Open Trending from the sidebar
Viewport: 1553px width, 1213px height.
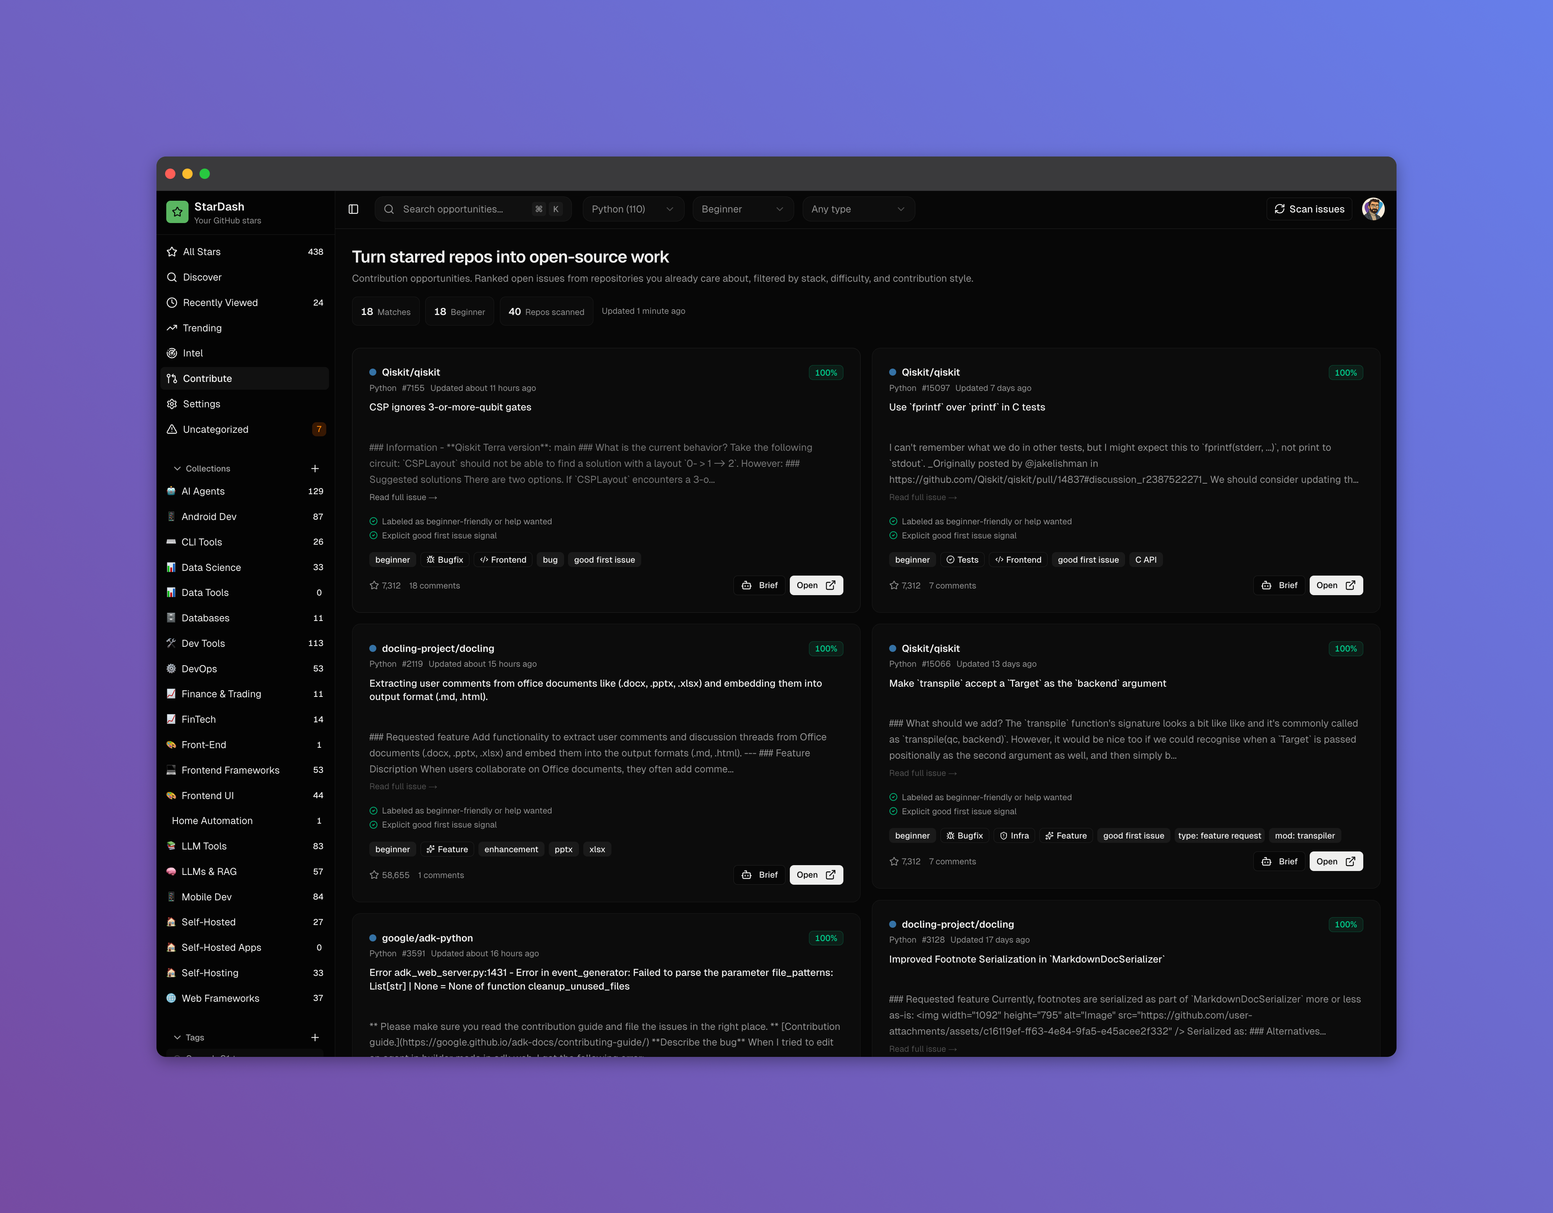(202, 328)
